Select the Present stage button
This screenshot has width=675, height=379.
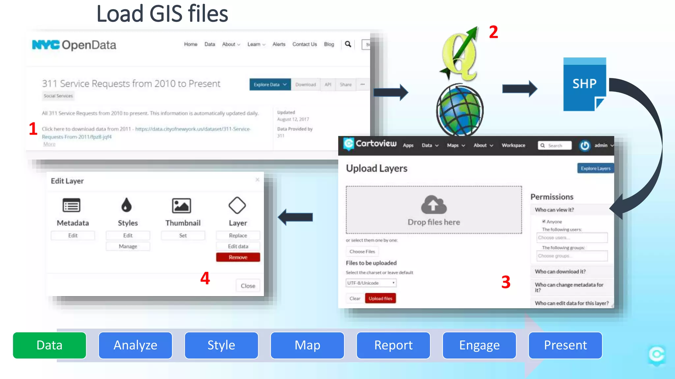click(565, 345)
